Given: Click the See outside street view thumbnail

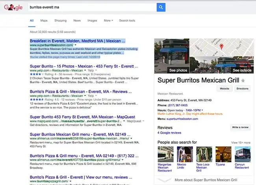Looking at the screenshot, I should tap(222, 65).
